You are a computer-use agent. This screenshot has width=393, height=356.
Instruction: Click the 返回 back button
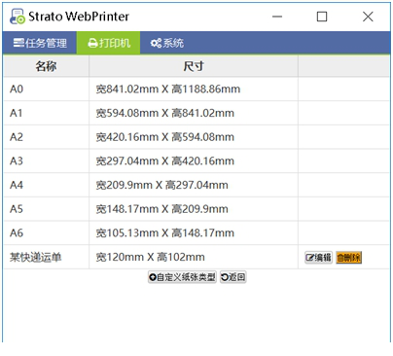(232, 277)
